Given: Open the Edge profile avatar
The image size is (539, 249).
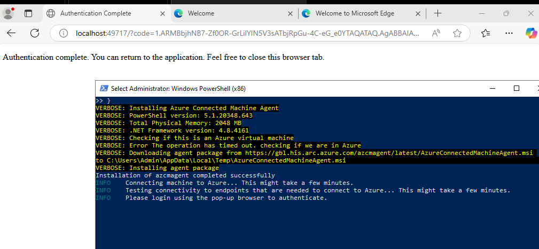Looking at the screenshot, I should click(8, 13).
